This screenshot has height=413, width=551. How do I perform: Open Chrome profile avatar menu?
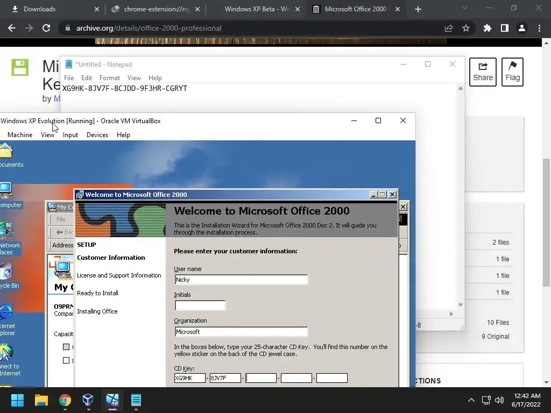[x=522, y=28]
